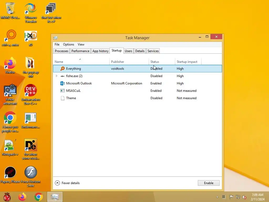
Task: Minimize the Task Manager window
Action: [200, 37]
